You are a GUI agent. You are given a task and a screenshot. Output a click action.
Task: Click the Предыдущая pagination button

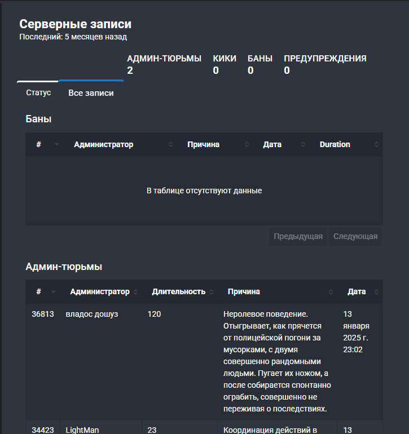click(298, 236)
